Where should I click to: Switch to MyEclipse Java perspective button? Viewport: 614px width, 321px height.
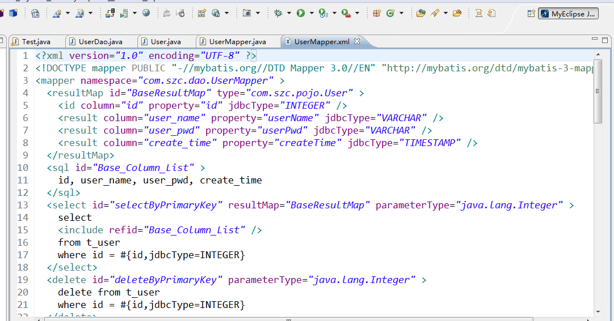coord(568,14)
